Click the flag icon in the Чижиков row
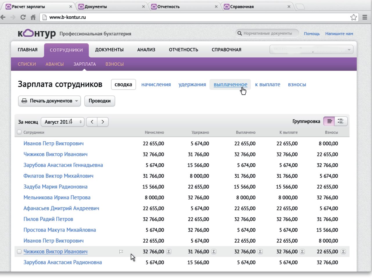The image size is (372, 278). pyautogui.click(x=121, y=252)
